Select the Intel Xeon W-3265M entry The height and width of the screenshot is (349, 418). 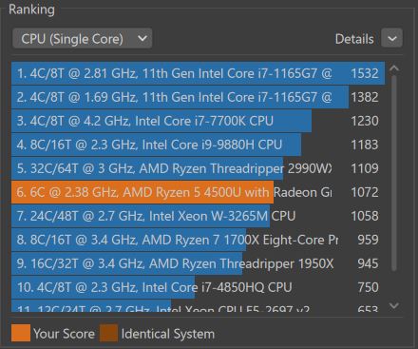pyautogui.click(x=199, y=216)
